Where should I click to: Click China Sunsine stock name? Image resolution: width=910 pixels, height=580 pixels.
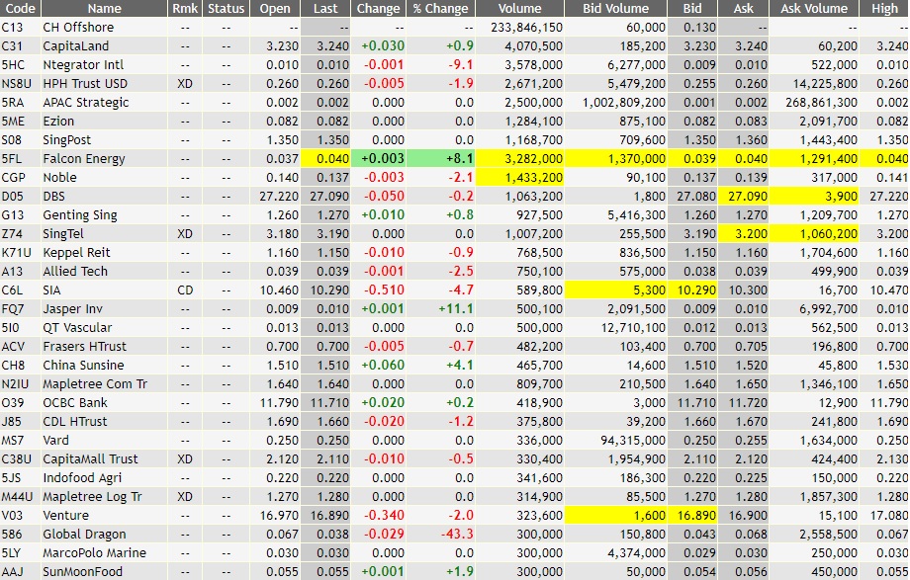pos(83,366)
